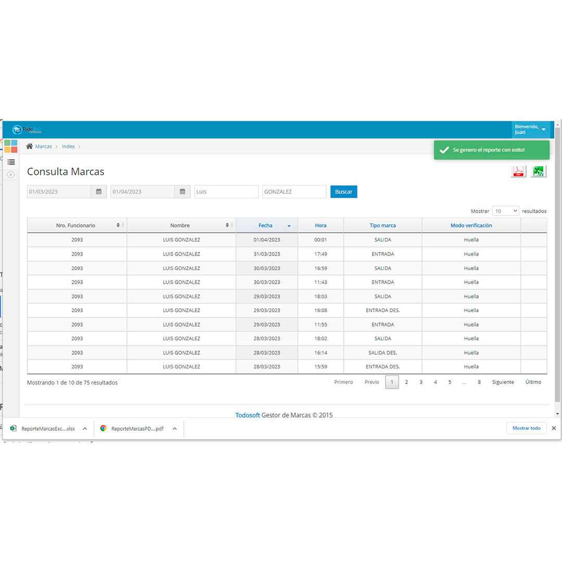Sort table by Hora column header
This screenshot has width=562, height=562.
point(321,225)
